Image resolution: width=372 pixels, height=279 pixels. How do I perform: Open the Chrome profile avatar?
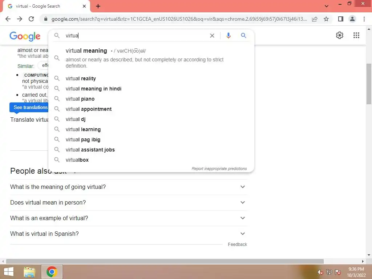352,19
